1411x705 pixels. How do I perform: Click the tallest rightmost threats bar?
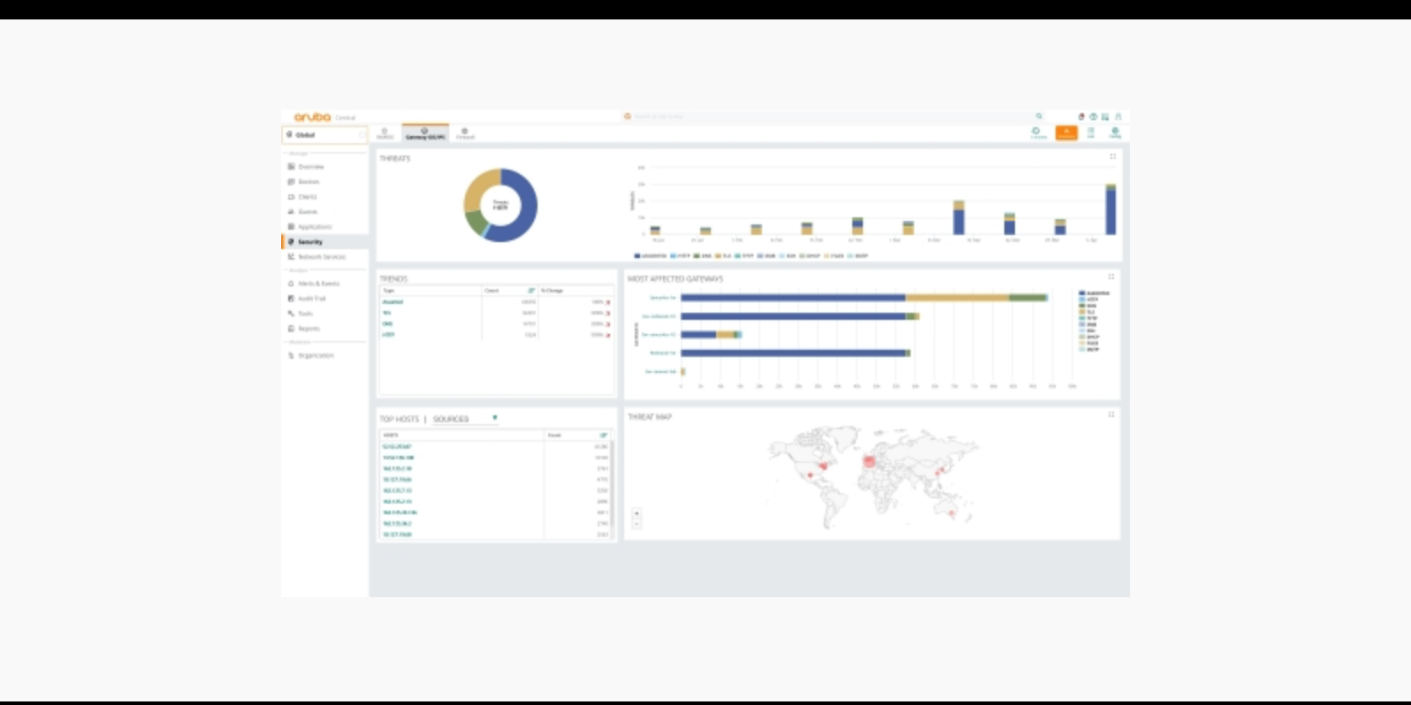tap(1110, 209)
